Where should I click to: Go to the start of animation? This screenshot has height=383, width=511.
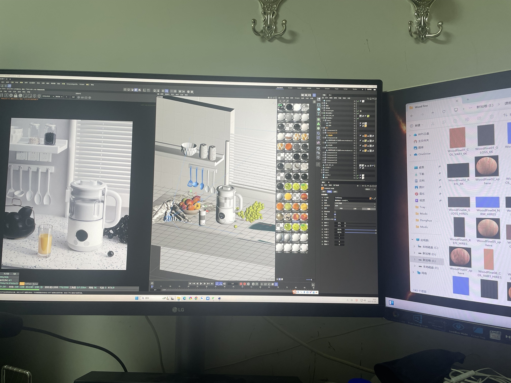(190, 284)
